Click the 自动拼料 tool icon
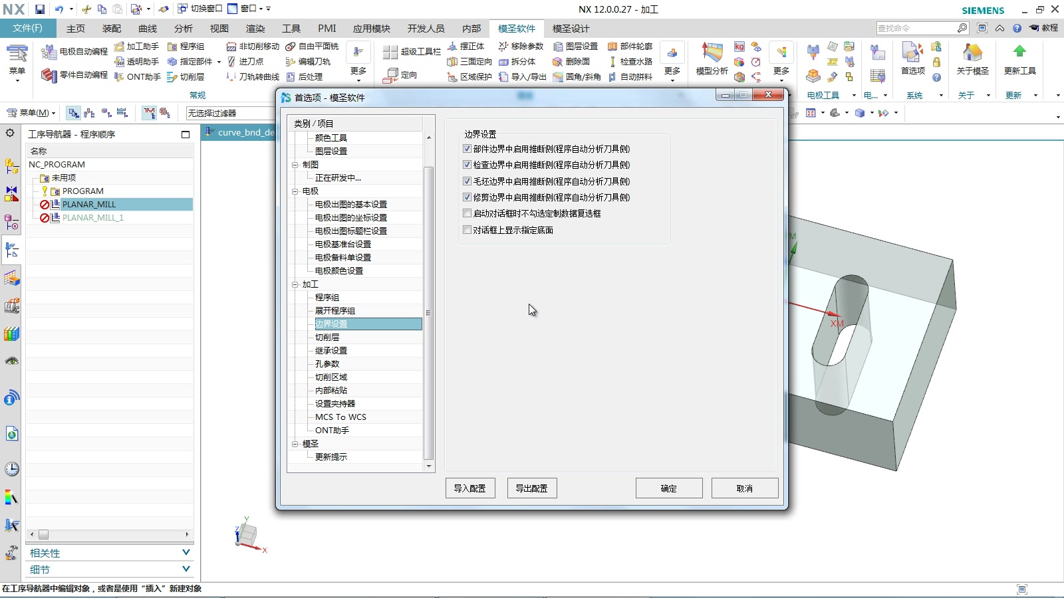Viewport: 1064px width, 598px height. [612, 77]
